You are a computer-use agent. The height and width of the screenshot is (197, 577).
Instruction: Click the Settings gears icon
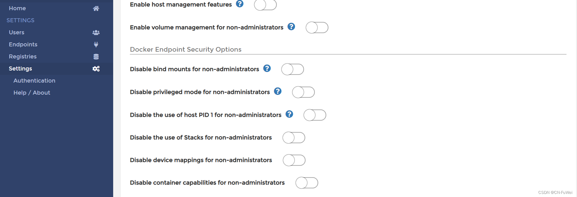96,69
